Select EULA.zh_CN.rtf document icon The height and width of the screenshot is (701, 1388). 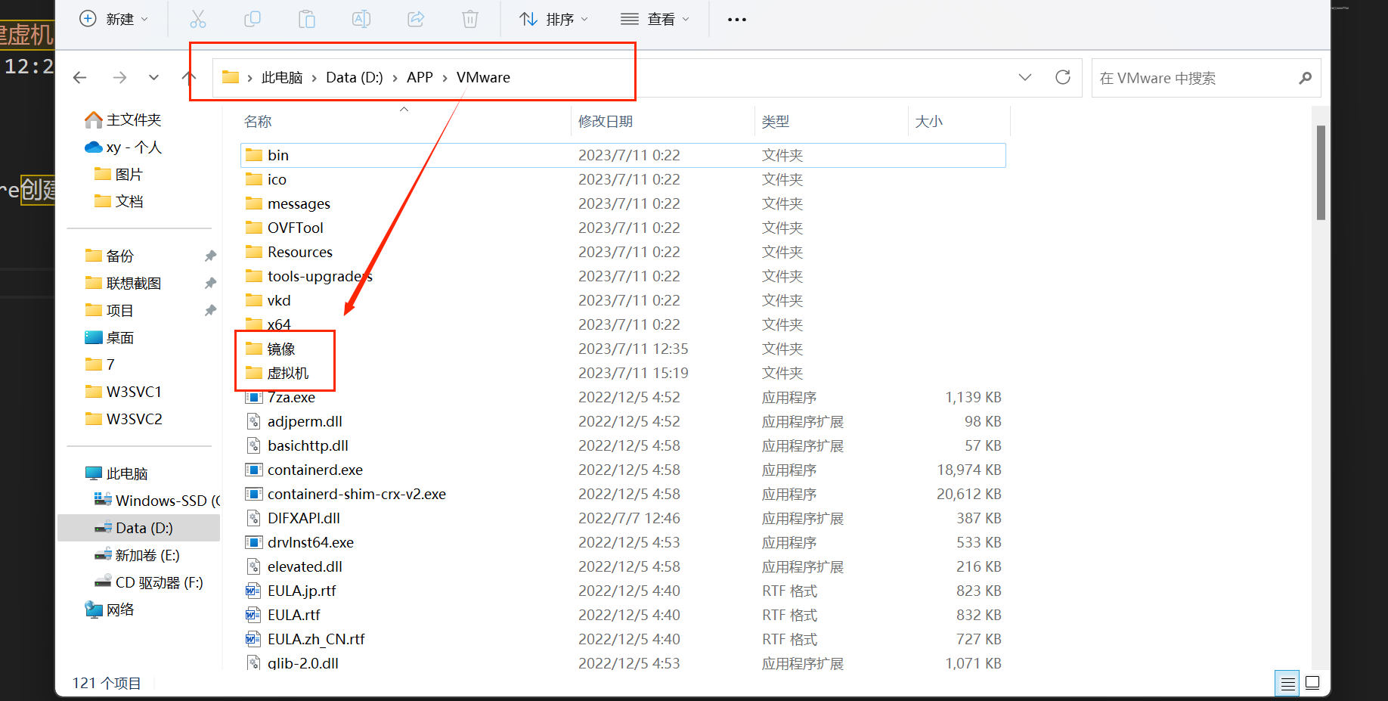tap(254, 639)
